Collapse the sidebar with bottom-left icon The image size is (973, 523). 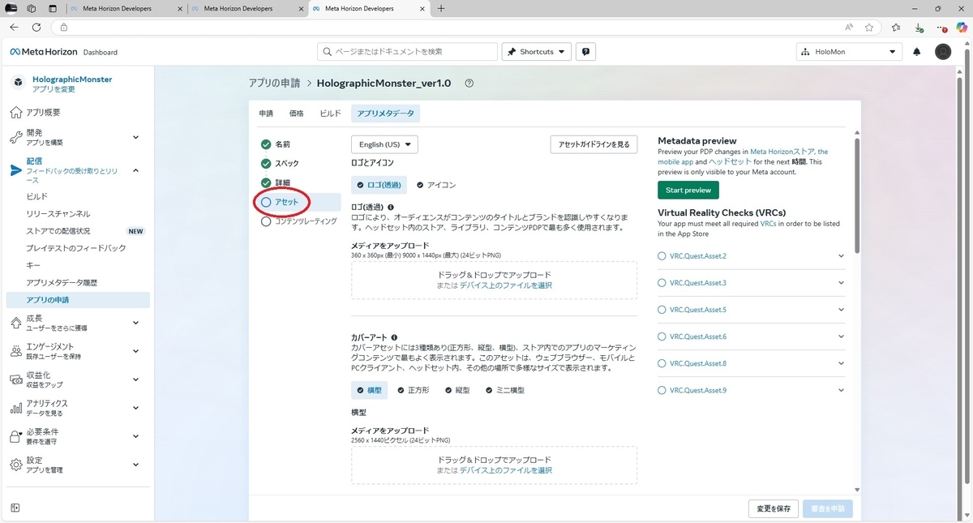pyautogui.click(x=15, y=508)
